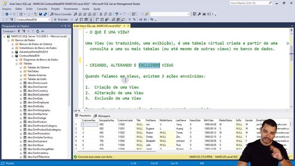The image size is (295, 166).
Task: Toggle pin on Pesquisador de Objetos panel
Action: 65,26
